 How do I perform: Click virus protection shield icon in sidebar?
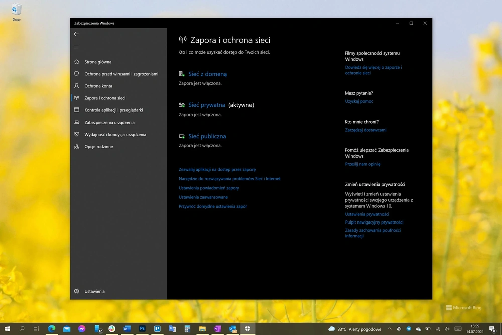(76, 74)
